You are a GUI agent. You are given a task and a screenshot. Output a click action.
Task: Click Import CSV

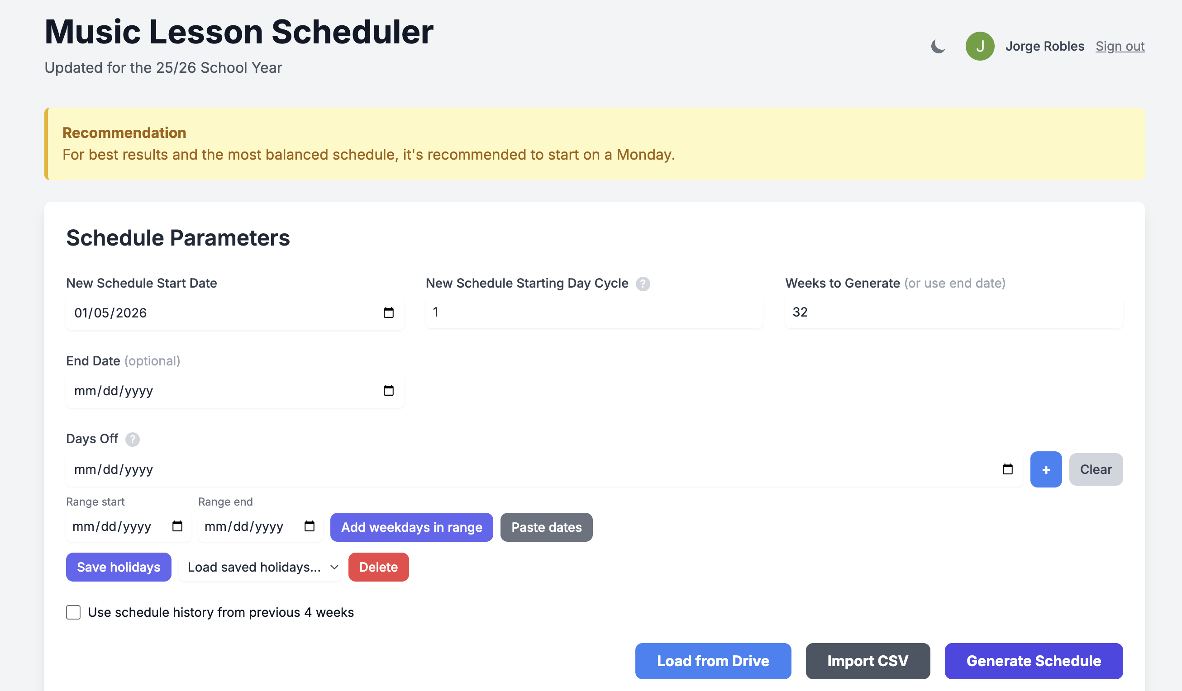click(867, 661)
